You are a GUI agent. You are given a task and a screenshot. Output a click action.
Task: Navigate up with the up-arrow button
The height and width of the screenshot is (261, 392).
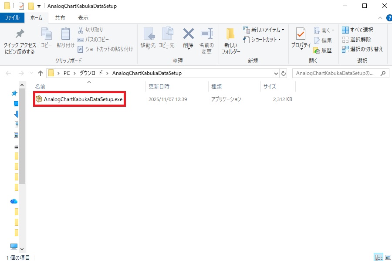pos(40,73)
